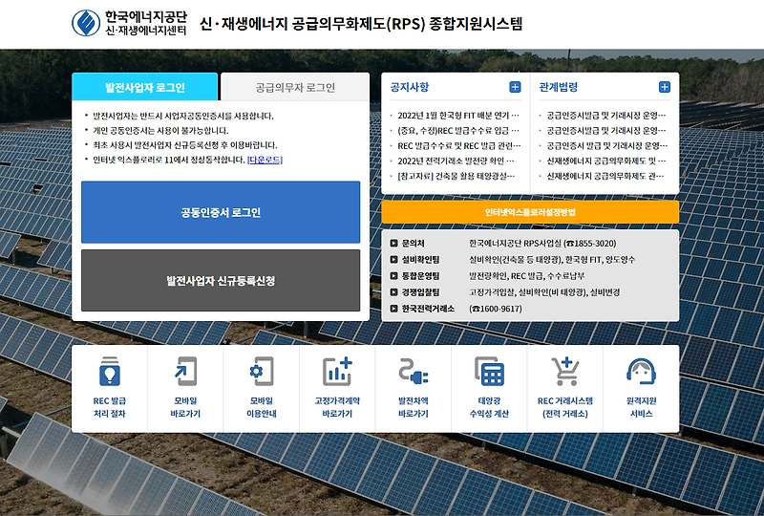Image resolution: width=764 pixels, height=516 pixels.
Task: Click the 관계법령 heading
Action: pyautogui.click(x=559, y=87)
